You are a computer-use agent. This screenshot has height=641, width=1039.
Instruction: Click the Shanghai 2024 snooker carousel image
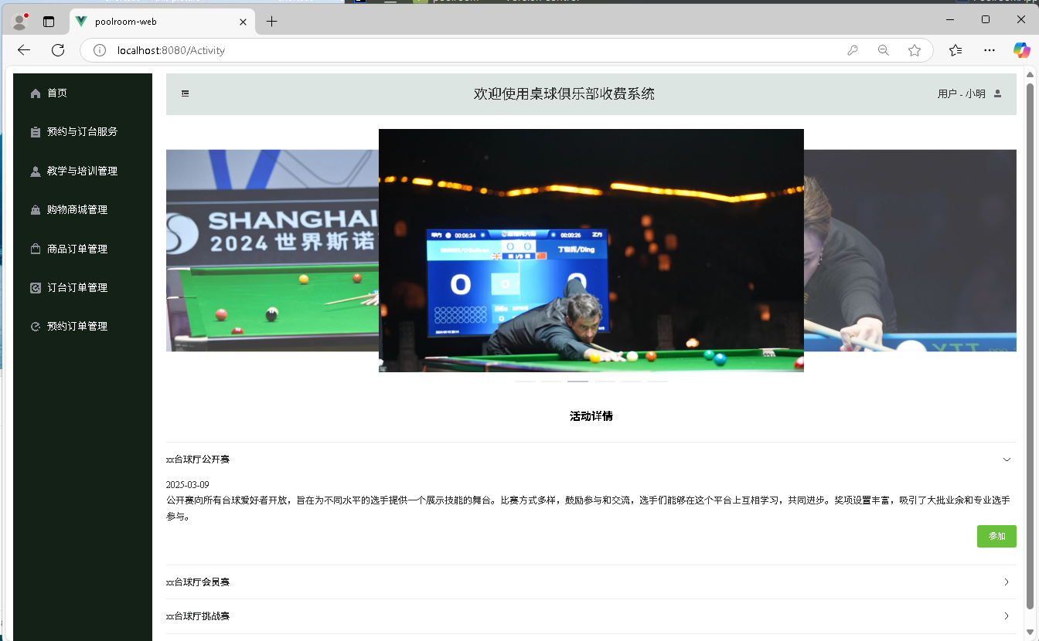pos(272,250)
